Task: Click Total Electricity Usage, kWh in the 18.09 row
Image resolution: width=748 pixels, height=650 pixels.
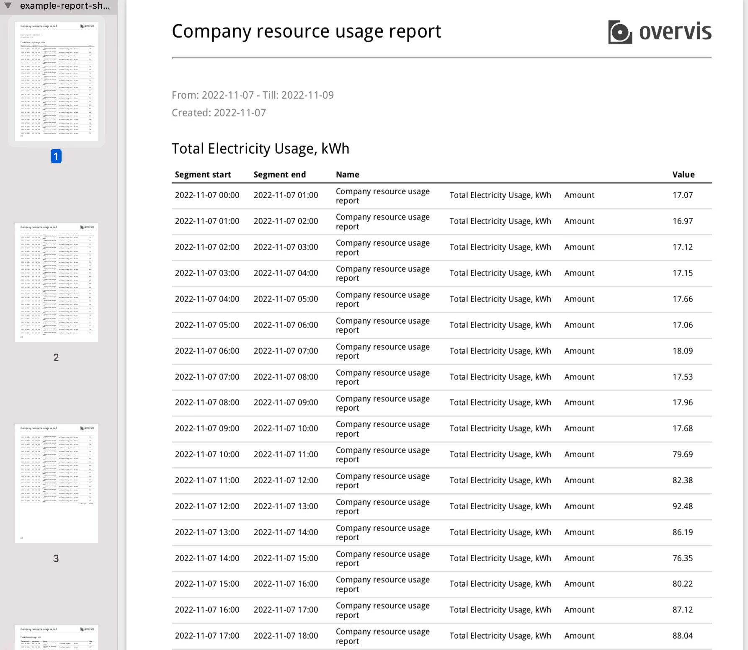Action: click(x=500, y=351)
